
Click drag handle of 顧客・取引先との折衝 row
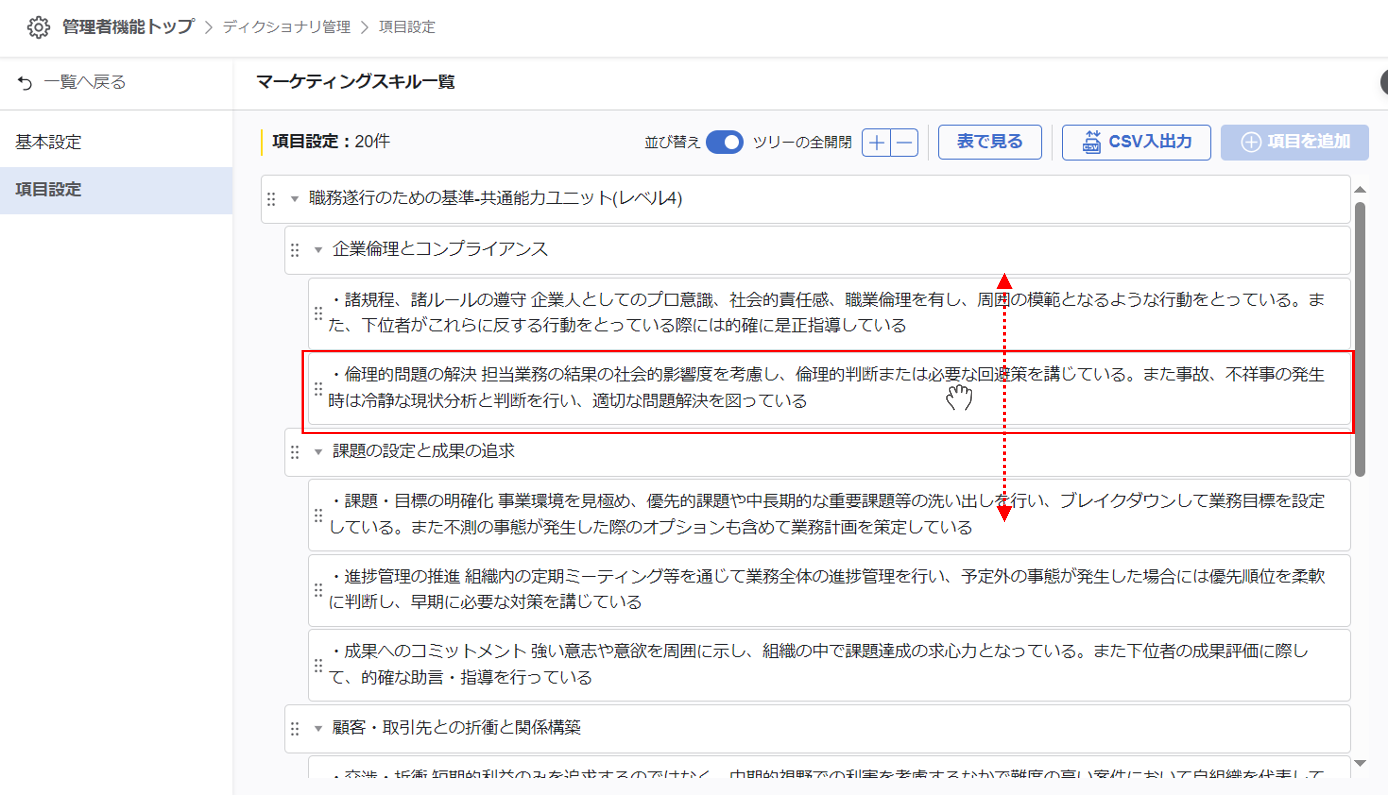point(295,729)
